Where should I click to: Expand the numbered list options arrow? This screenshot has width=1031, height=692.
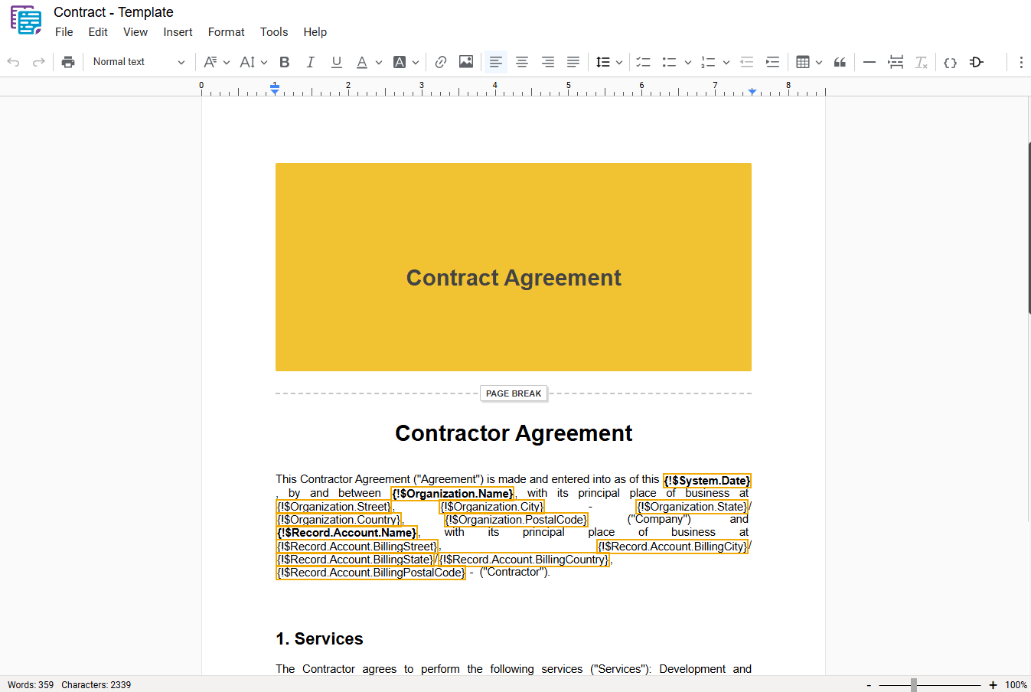coord(726,62)
